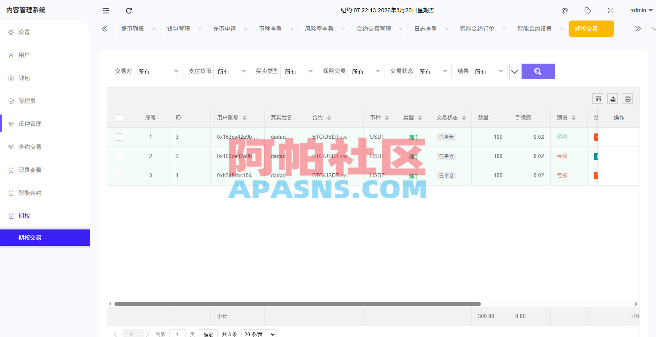Expand more filters with the chevron button
Screen dimensions: 656x337
515,71
